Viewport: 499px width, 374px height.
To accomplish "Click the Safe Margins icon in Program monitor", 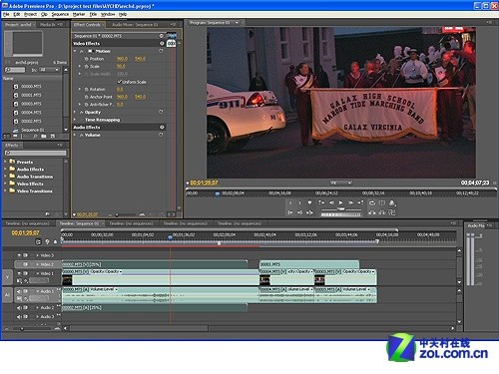I will (x=382, y=202).
